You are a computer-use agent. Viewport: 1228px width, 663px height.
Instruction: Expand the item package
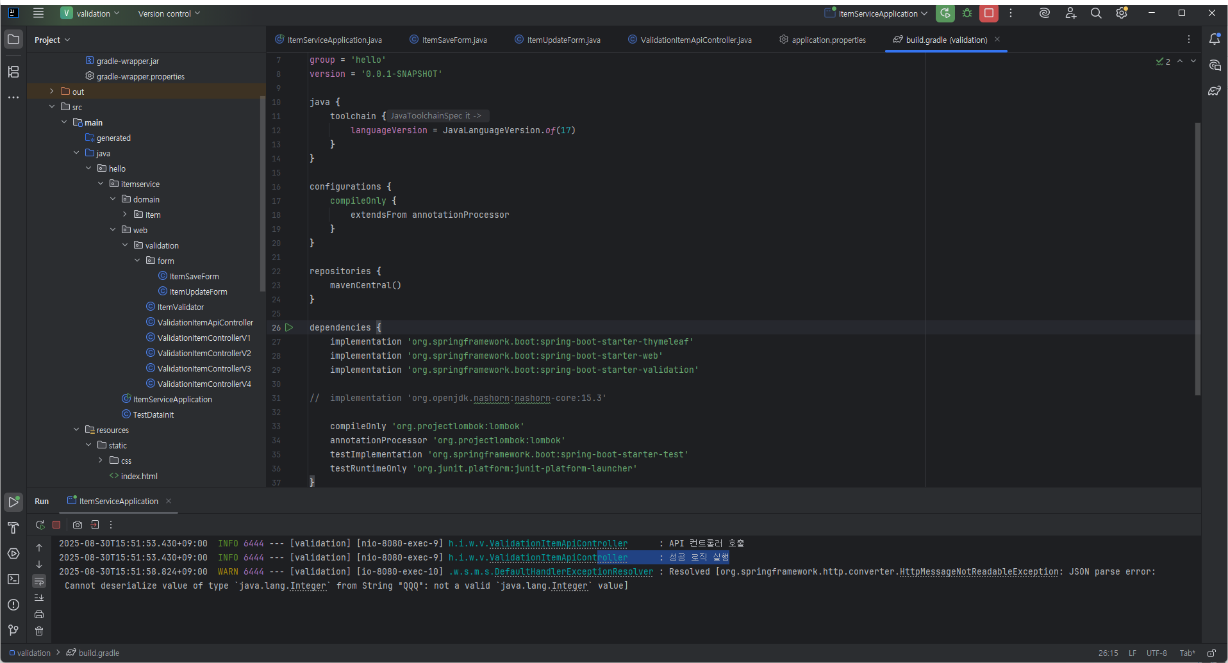[125, 215]
